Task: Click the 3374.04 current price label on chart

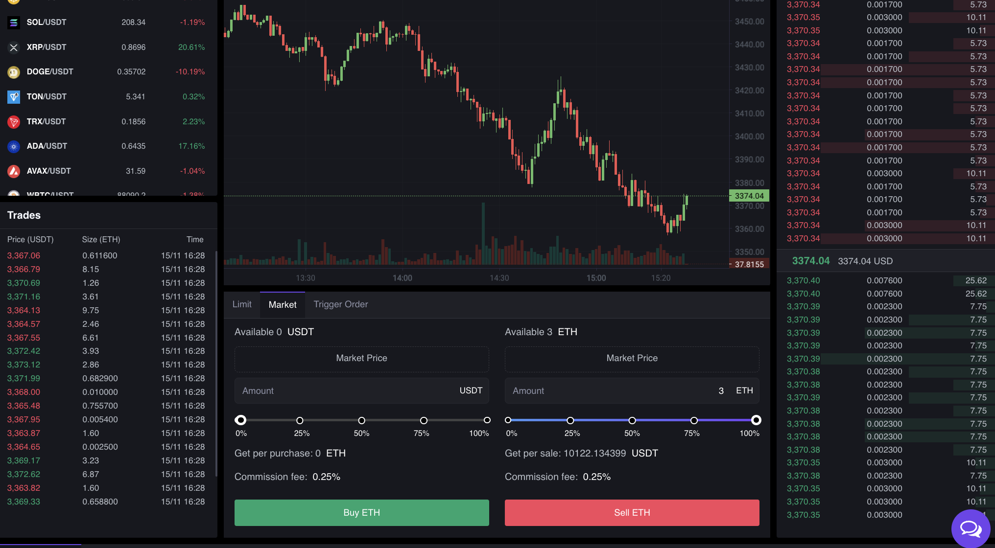Action: pos(749,196)
